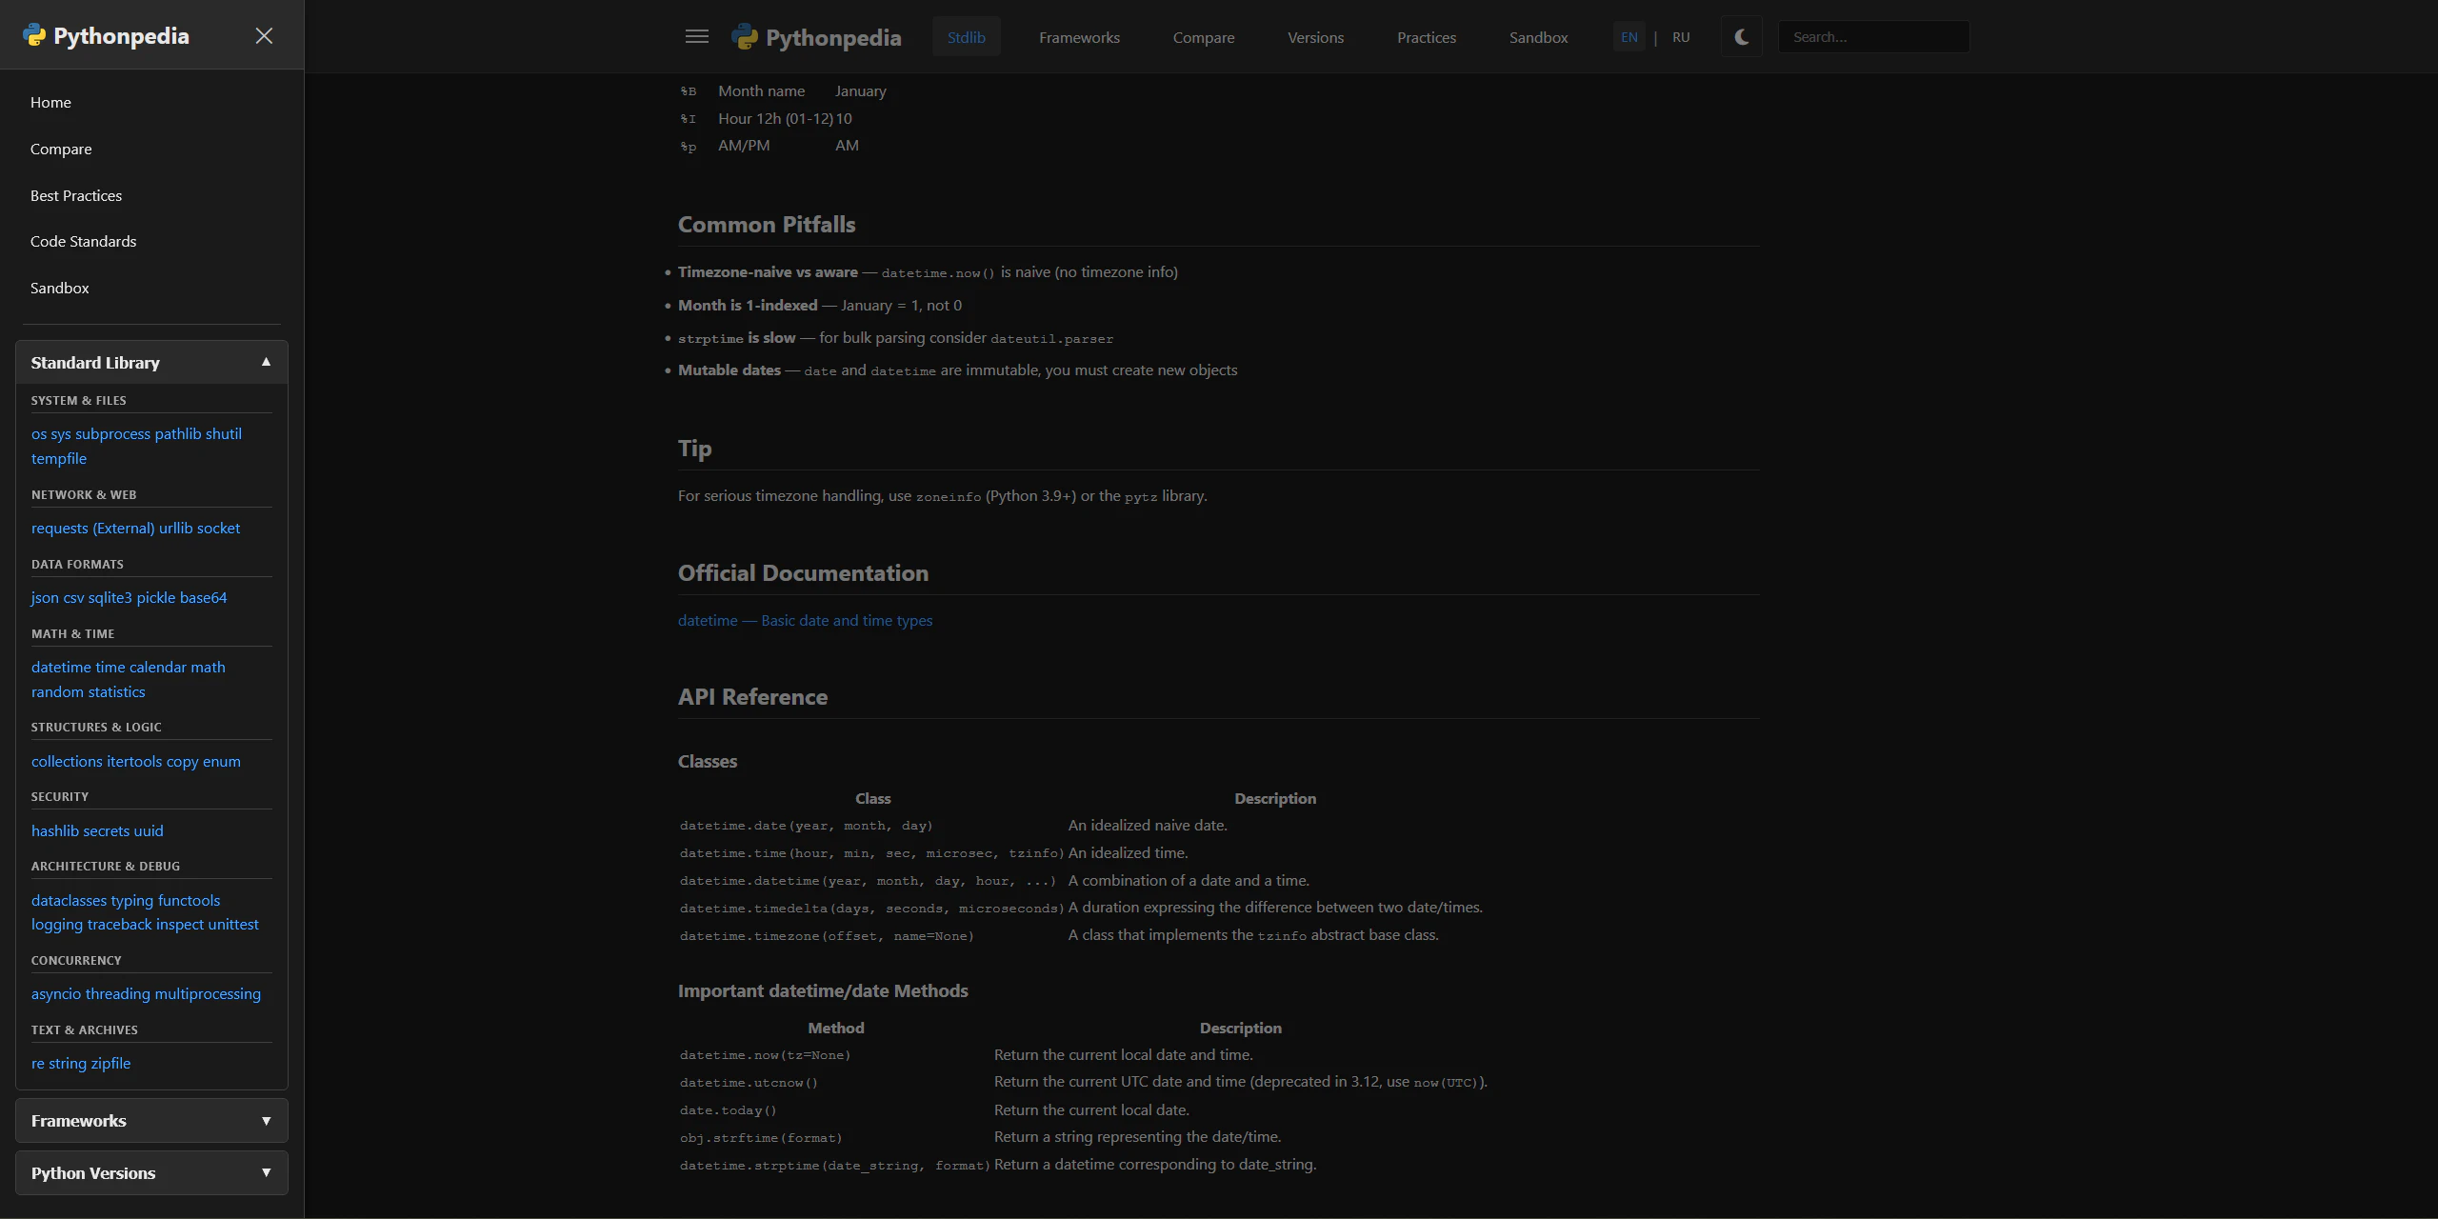Open the hamburger navigation menu

coord(697,36)
